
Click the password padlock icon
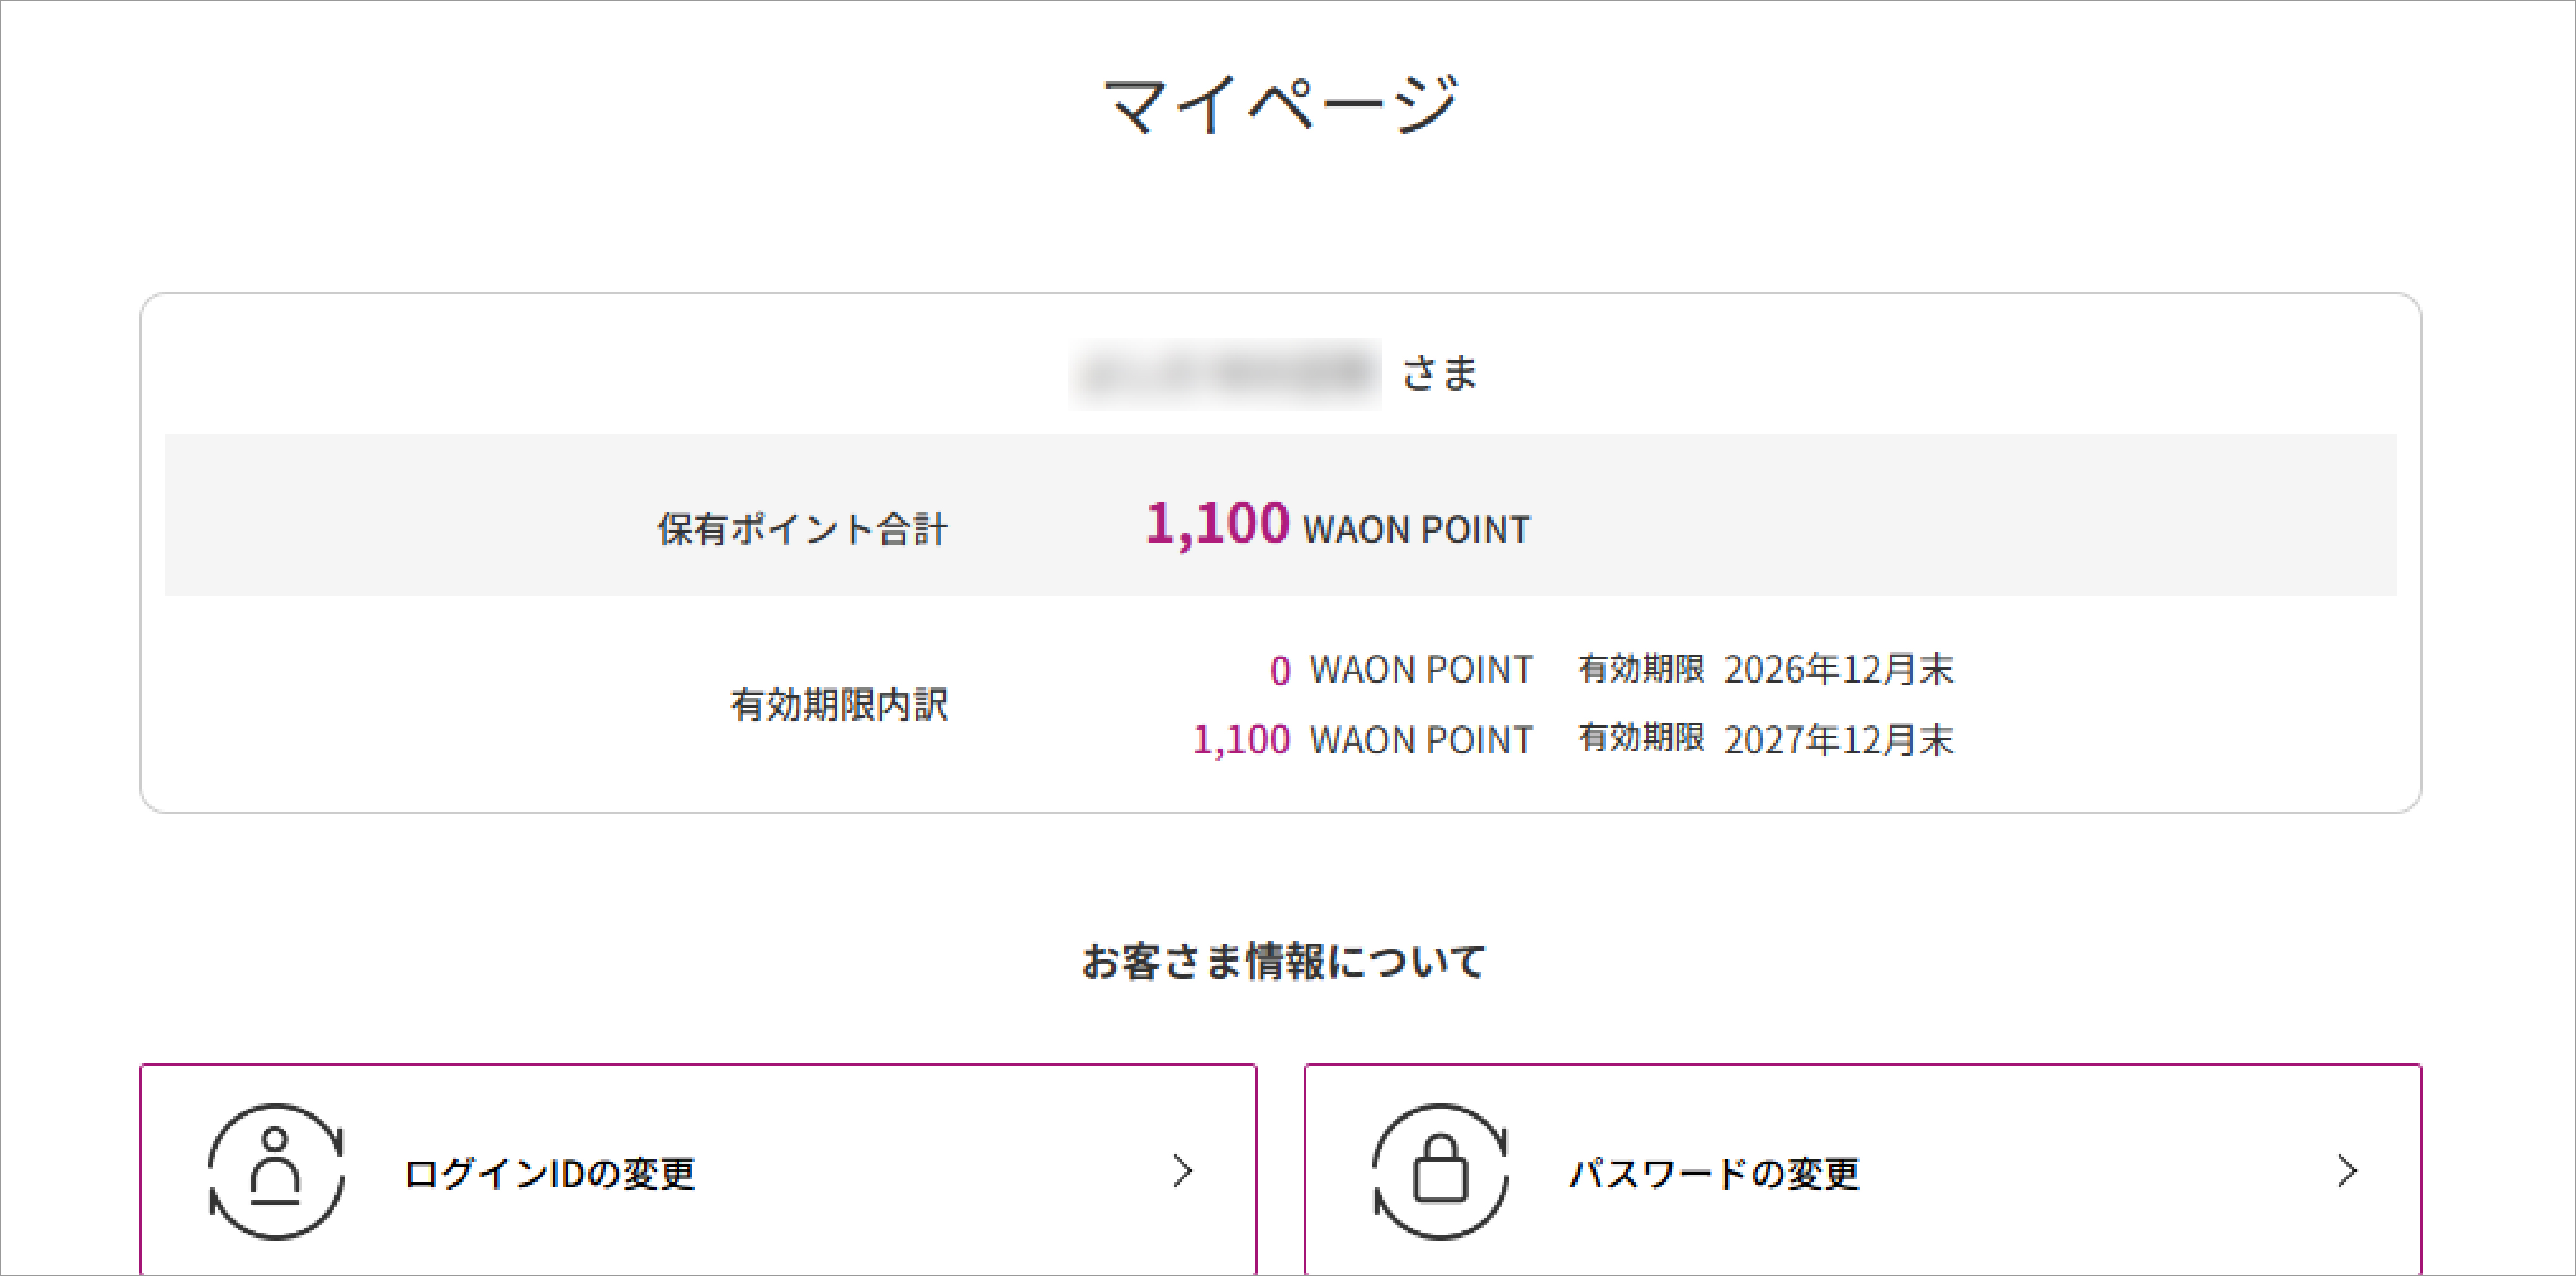pyautogui.click(x=1440, y=1171)
